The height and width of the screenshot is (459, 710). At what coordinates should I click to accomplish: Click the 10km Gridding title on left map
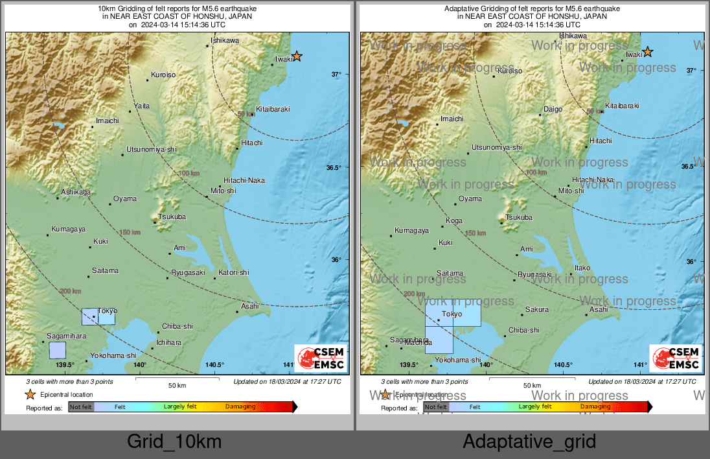(177, 8)
